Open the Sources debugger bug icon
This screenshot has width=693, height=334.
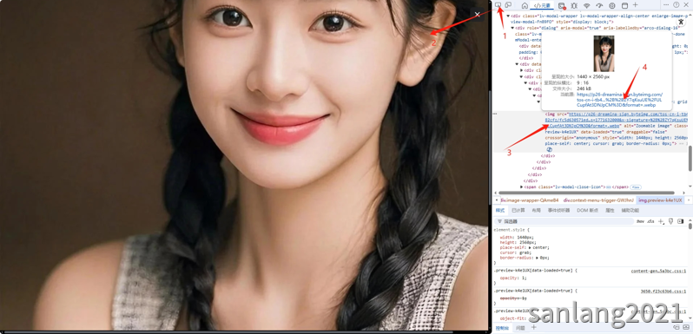tap(574, 5)
